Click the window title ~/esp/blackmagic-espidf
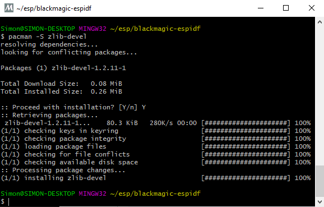 pos(54,8)
